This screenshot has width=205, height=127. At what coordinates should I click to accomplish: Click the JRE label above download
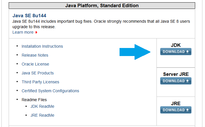click(x=176, y=103)
